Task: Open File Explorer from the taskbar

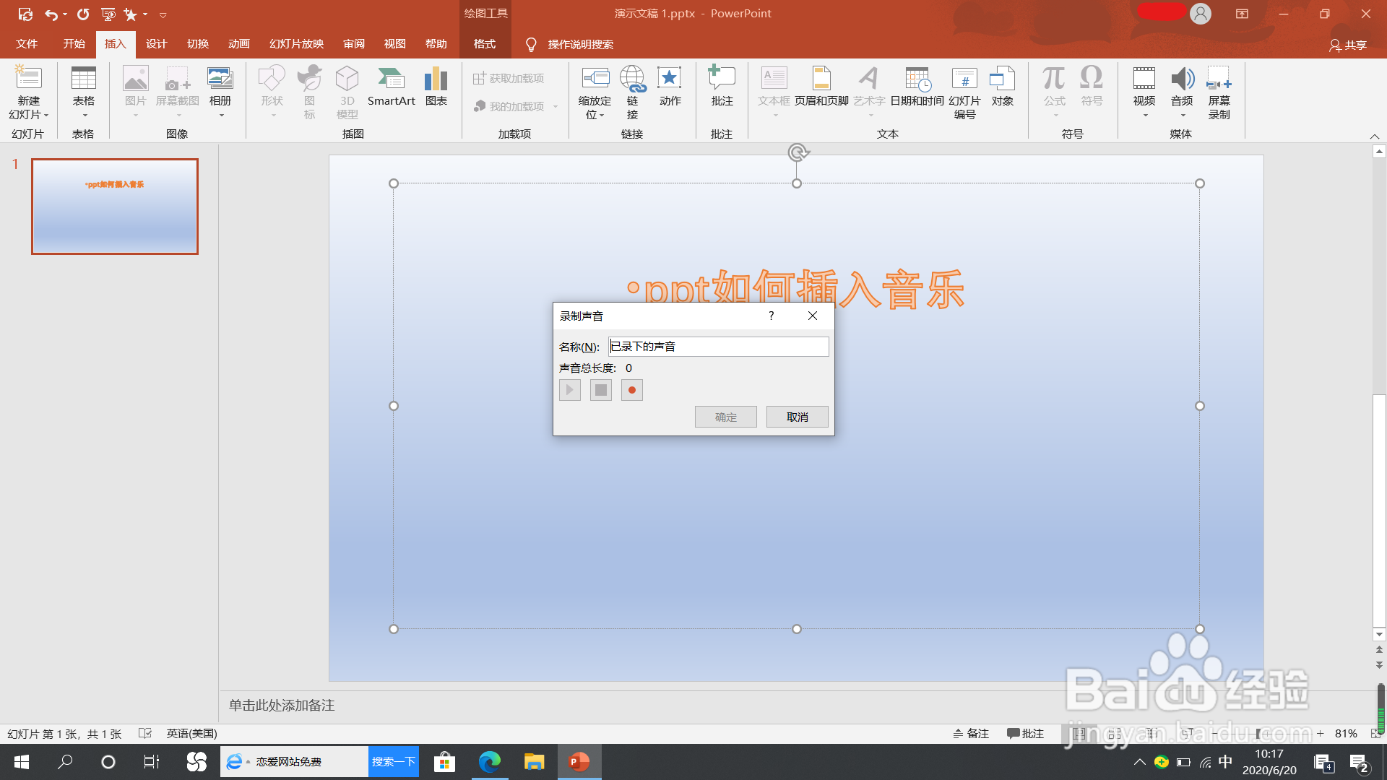Action: [x=534, y=762]
